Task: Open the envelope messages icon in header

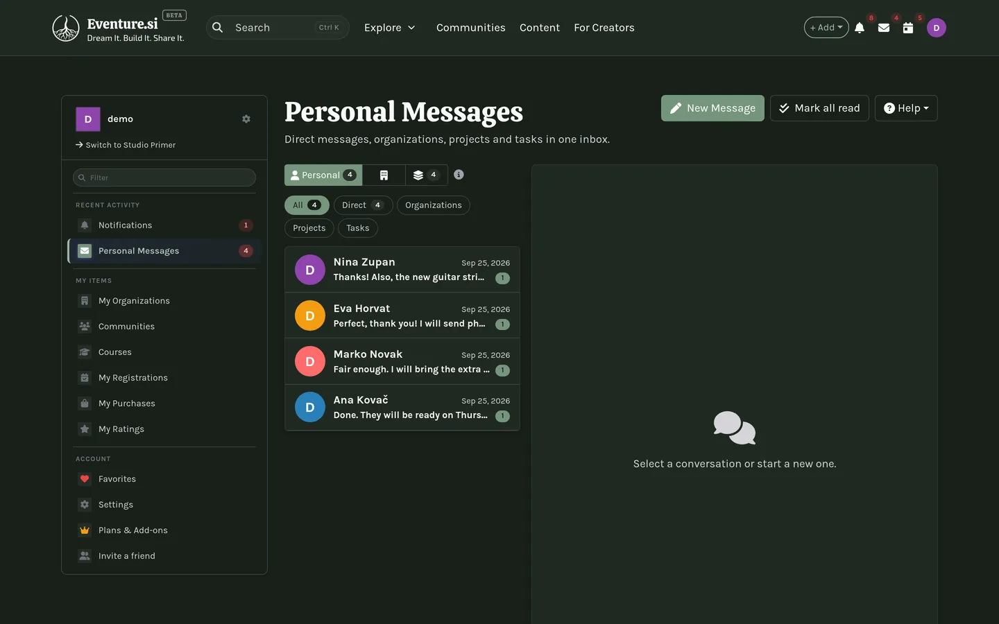Action: tap(884, 28)
